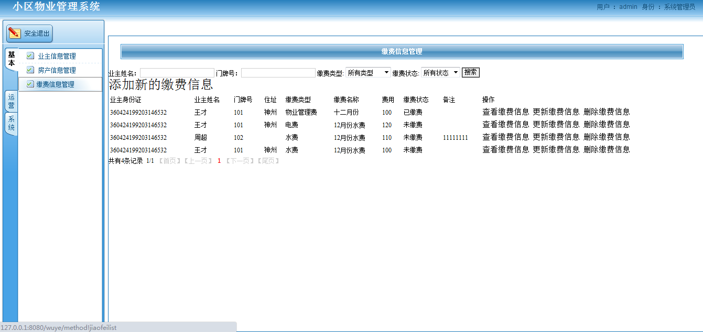Click the 物业管理费 type cell
This screenshot has height=332, width=703.
(x=301, y=112)
